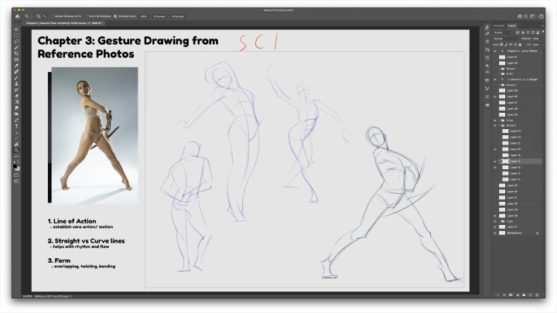
Task: Select the Zoom tool in toolbar
Action: 16,150
